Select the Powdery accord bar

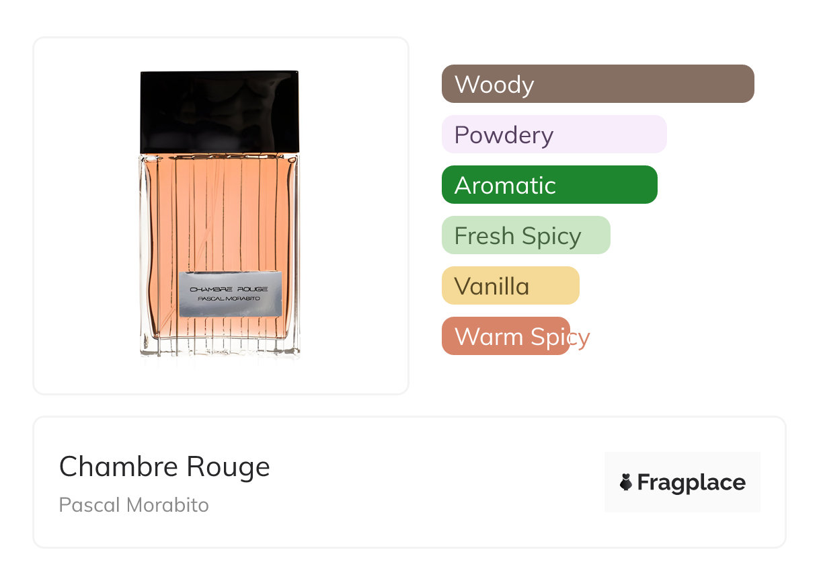553,134
